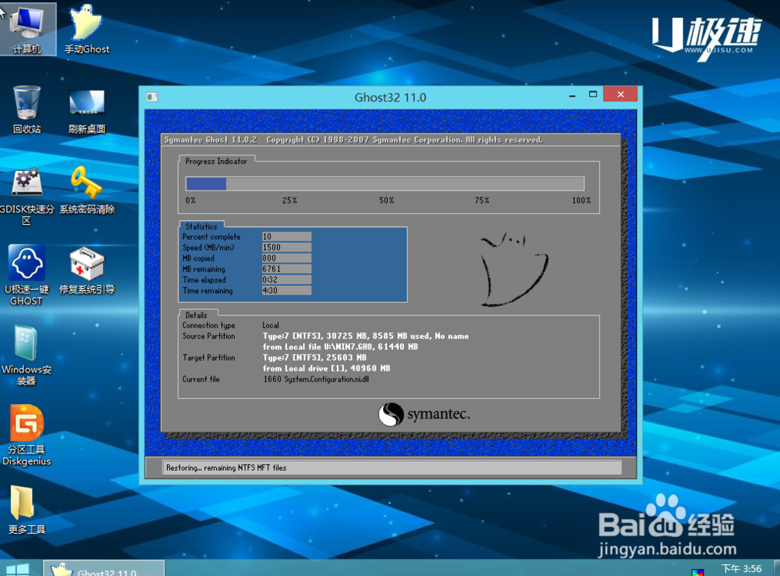This screenshot has width=780, height=576.
Task: Click the Progress Indicator heading
Action: [x=216, y=162]
